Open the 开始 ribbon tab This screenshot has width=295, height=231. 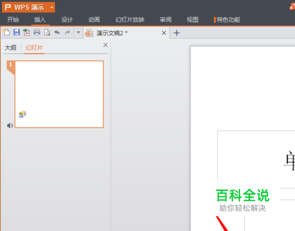point(13,19)
